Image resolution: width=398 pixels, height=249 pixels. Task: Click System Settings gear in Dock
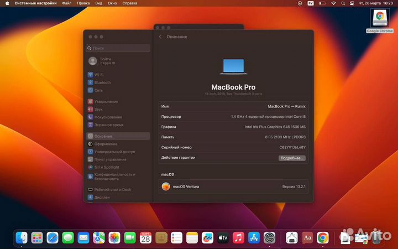270,238
